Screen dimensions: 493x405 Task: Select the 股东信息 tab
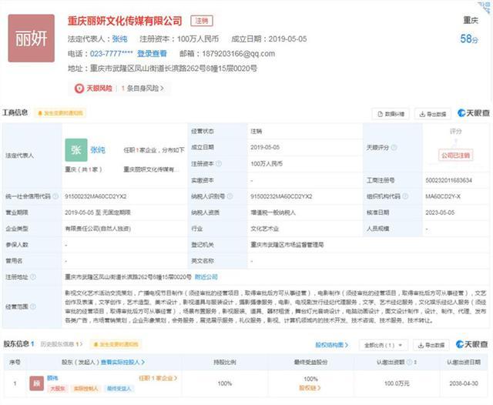click(x=18, y=344)
